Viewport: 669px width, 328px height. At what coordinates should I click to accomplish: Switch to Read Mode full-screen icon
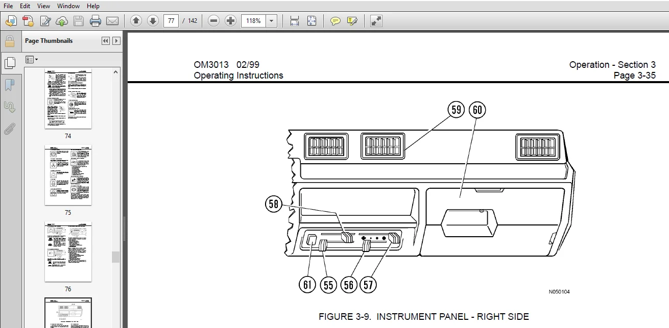pos(376,21)
